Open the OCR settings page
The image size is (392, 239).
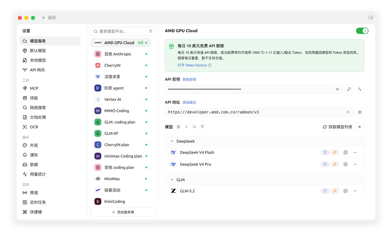tap(50, 127)
